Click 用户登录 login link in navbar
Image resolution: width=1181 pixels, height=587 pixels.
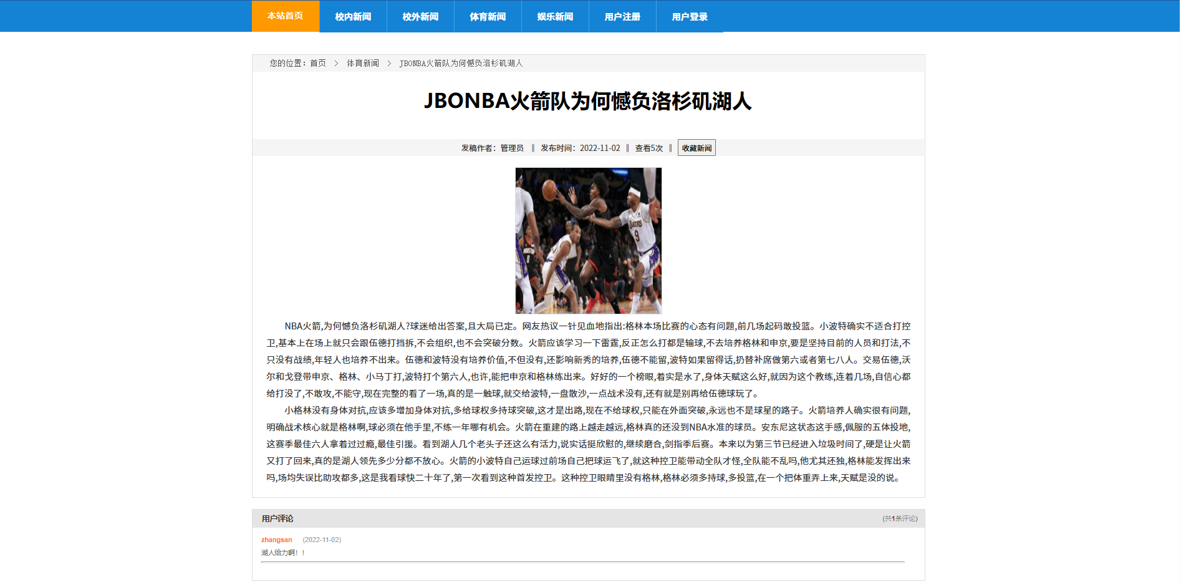(690, 16)
